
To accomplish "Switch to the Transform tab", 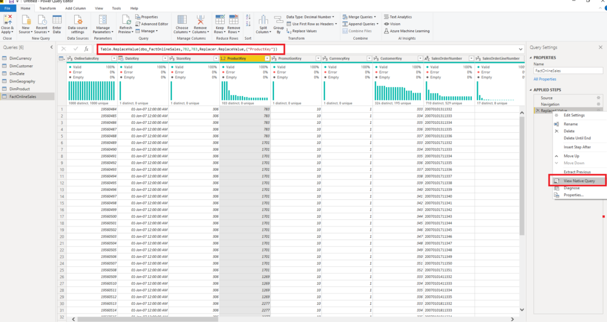I will point(47,8).
